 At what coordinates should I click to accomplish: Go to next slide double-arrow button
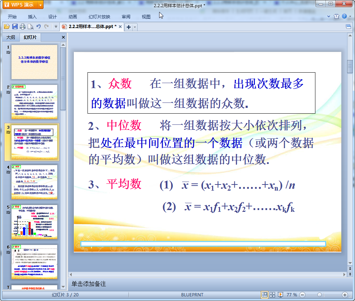pyautogui.click(x=350, y=274)
